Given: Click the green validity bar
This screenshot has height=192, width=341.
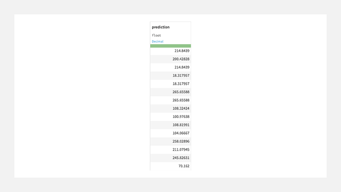Looking at the screenshot, I should coord(170,46).
